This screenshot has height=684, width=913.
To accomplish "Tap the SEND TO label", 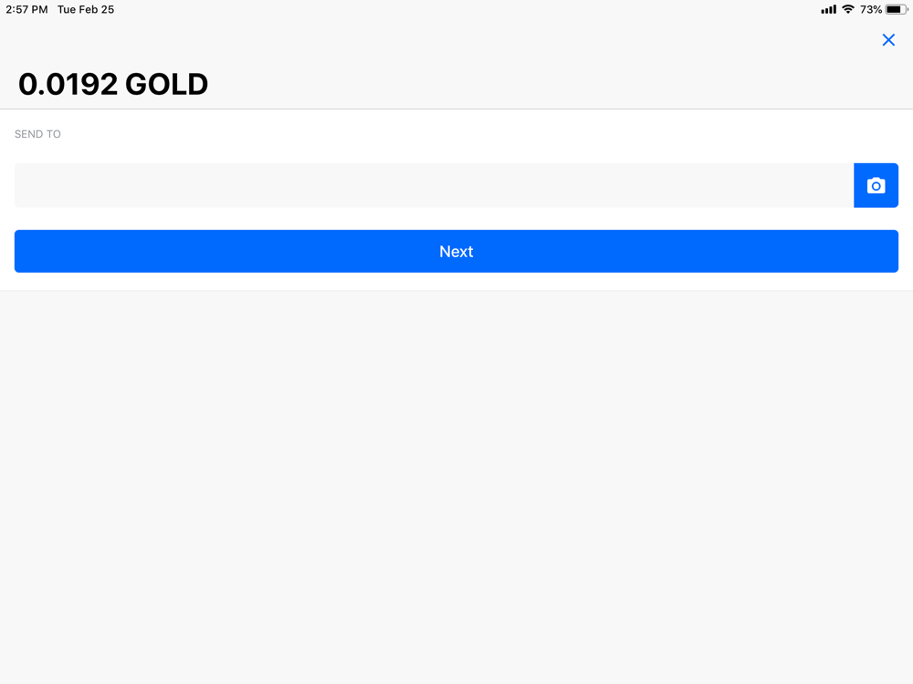I will 37,134.
